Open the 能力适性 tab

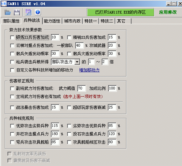pyautogui.click(x=52, y=21)
